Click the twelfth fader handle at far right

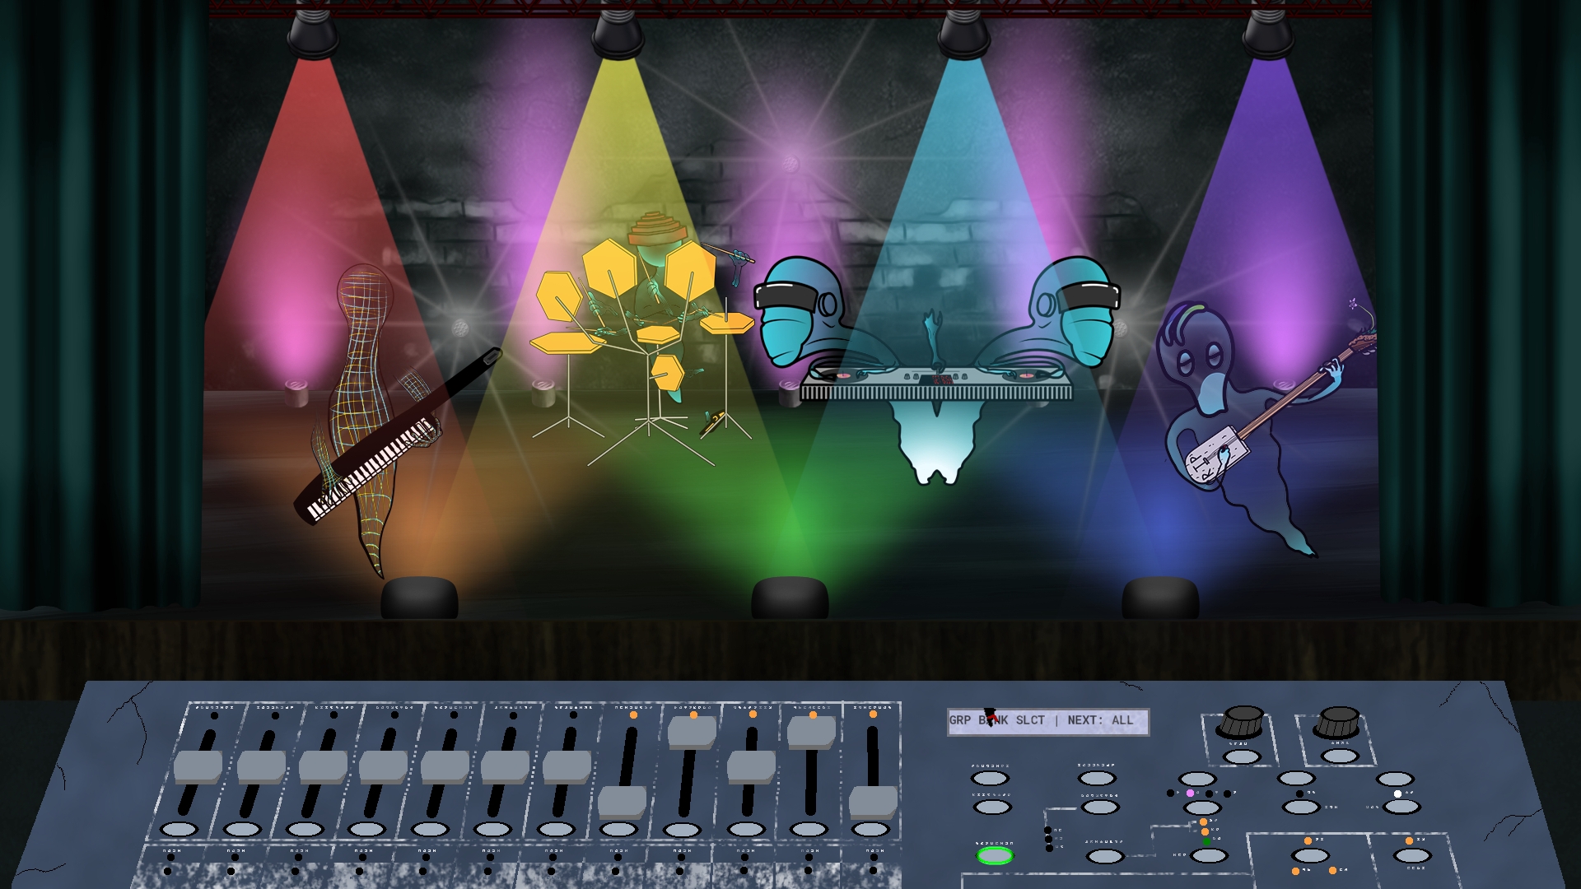pyautogui.click(x=873, y=801)
